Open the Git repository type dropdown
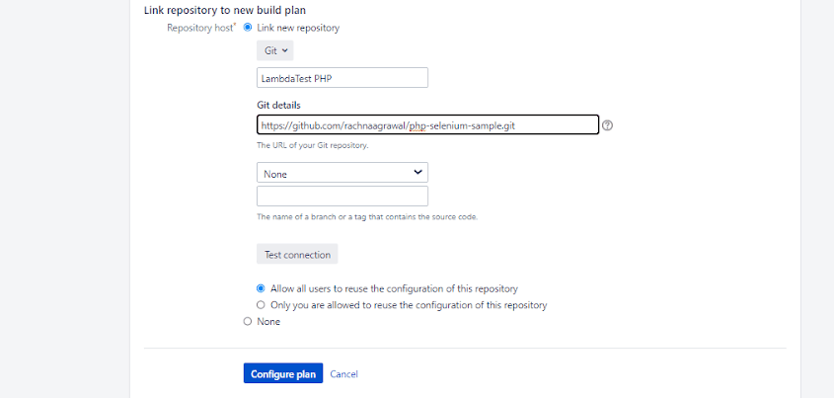The width and height of the screenshot is (834, 398). click(275, 50)
